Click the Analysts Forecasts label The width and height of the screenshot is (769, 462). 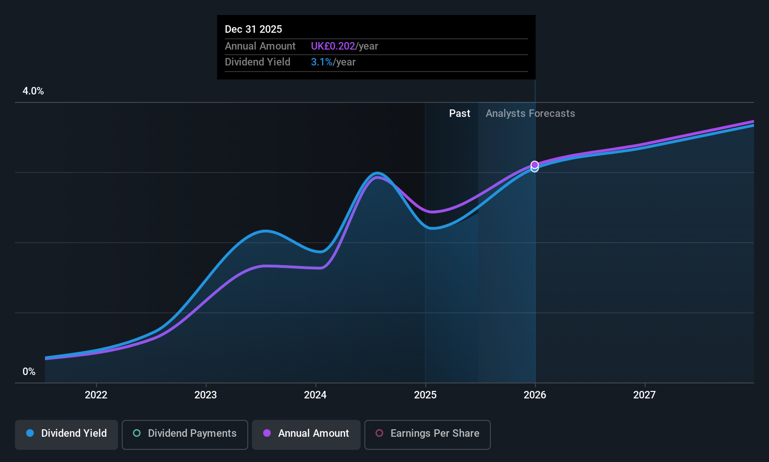coord(530,113)
